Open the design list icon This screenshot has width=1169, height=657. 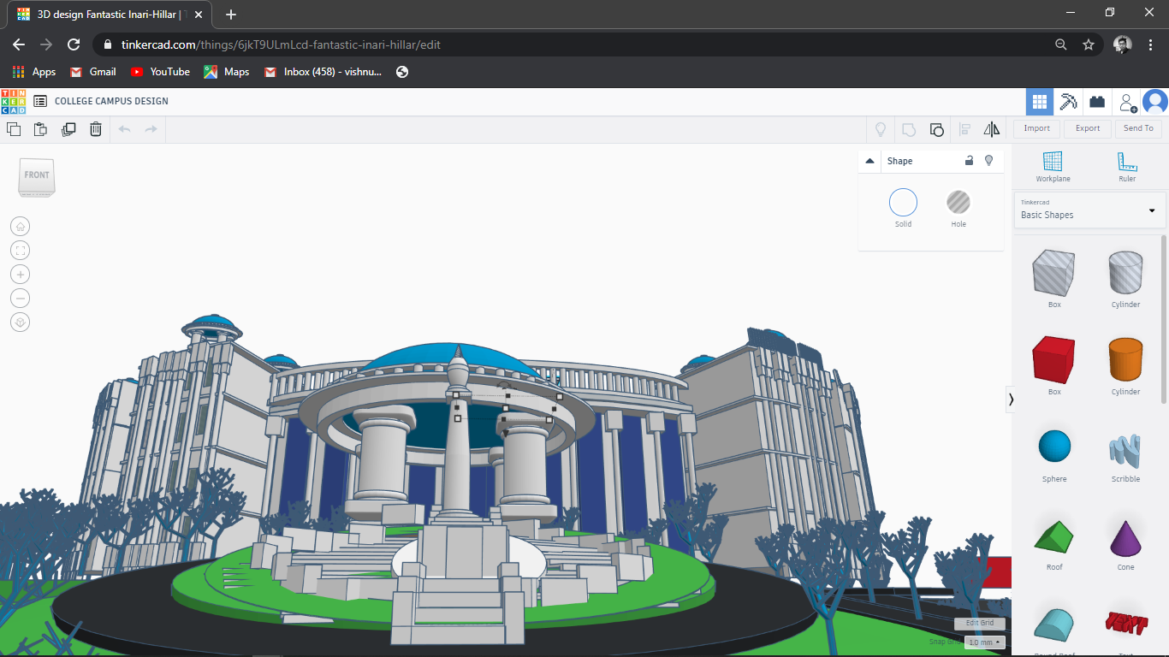pos(40,101)
